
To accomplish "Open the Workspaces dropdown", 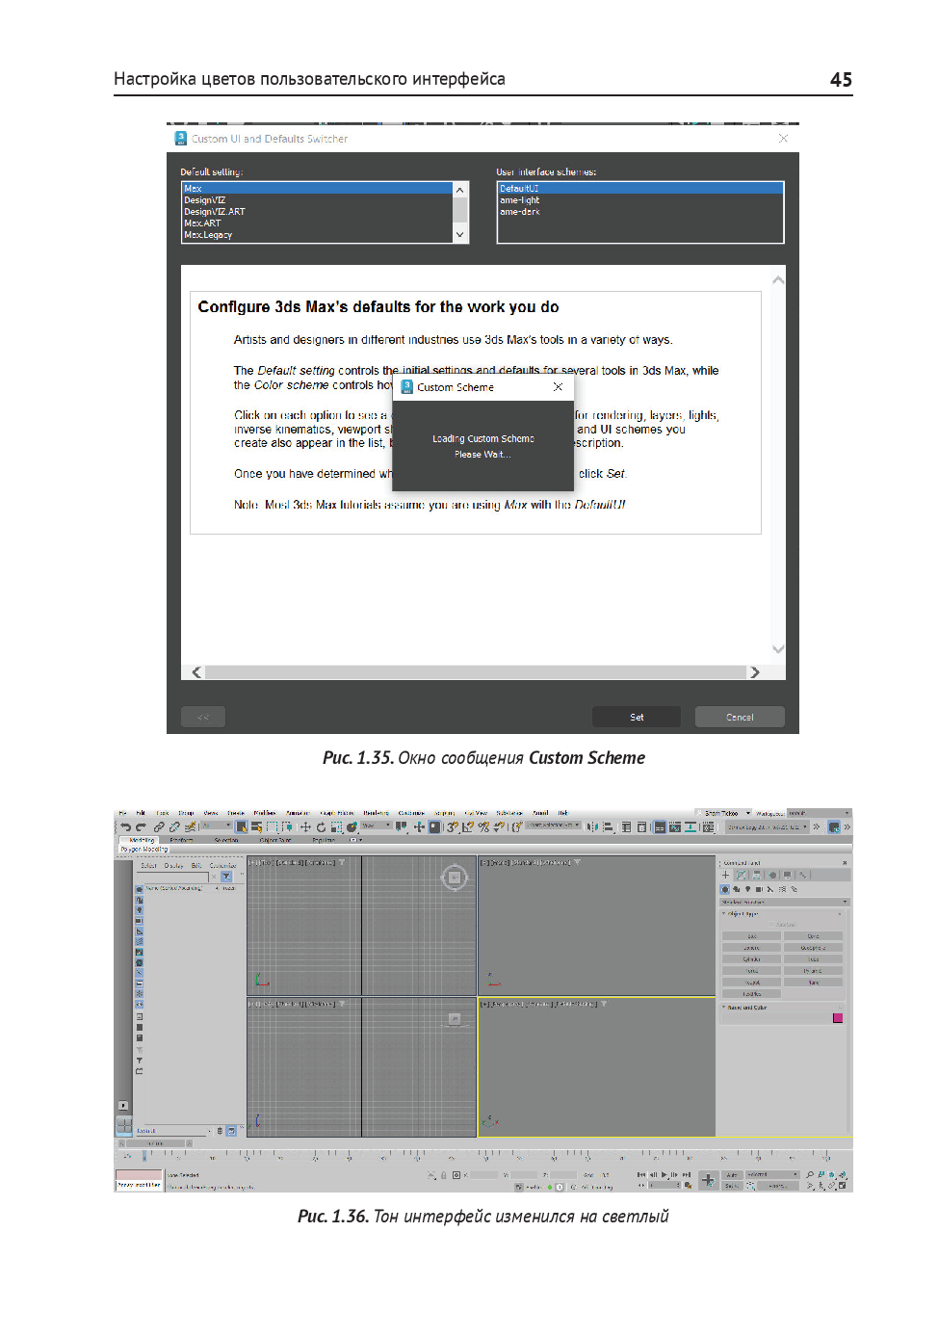I will coord(819,813).
